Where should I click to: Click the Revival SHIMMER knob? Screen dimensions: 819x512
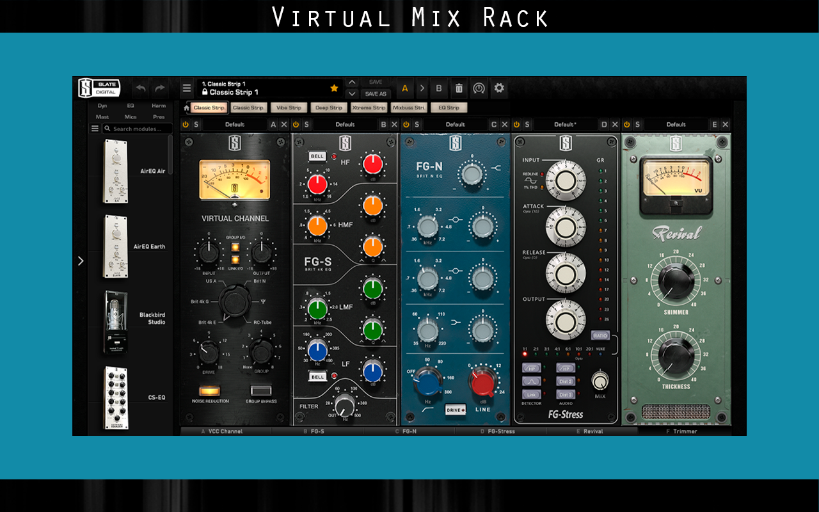coord(676,280)
